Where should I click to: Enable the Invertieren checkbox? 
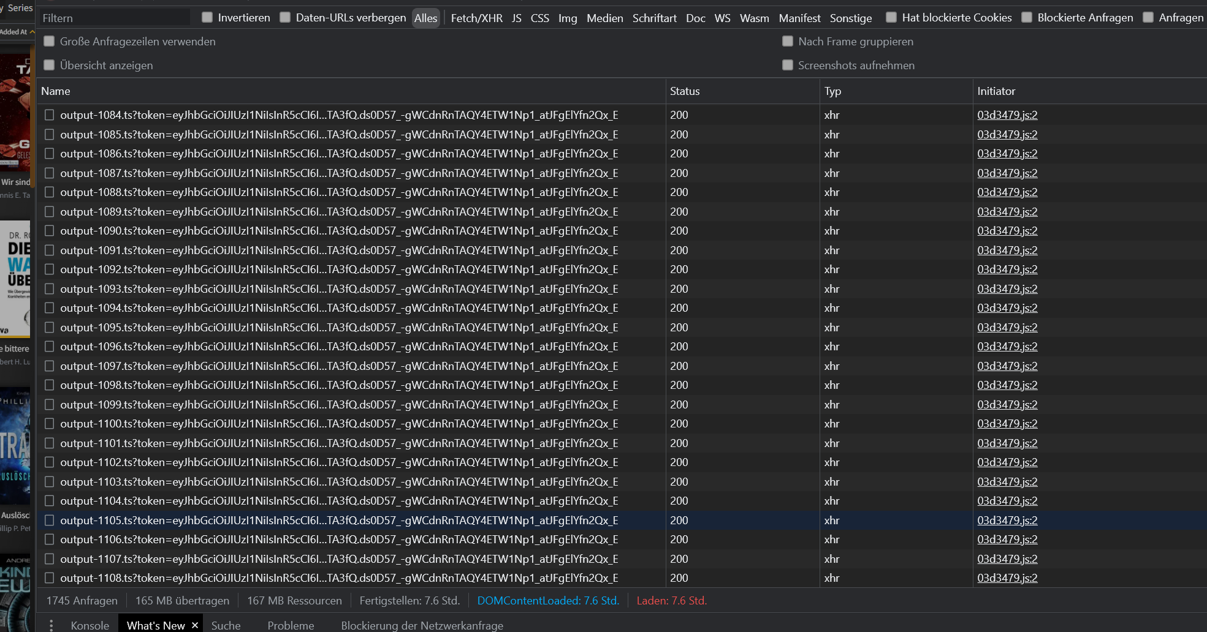207,18
